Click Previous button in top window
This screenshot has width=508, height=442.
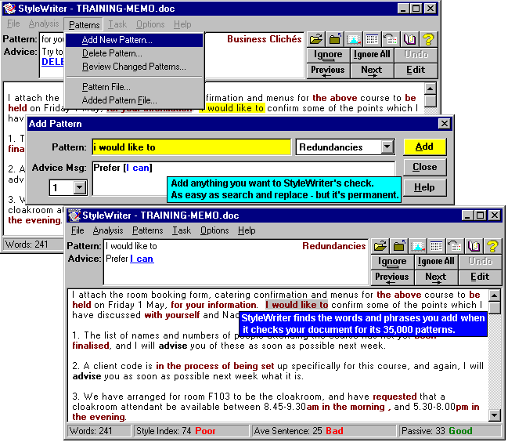(x=328, y=71)
